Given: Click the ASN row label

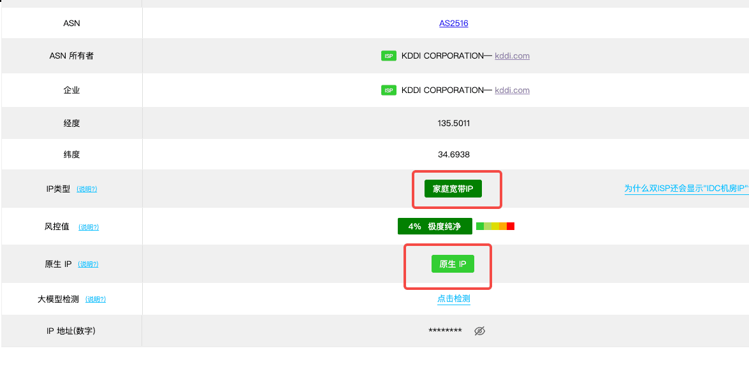Looking at the screenshot, I should (71, 23).
